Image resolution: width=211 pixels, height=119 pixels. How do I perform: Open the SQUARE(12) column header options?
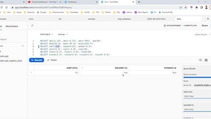82,68
